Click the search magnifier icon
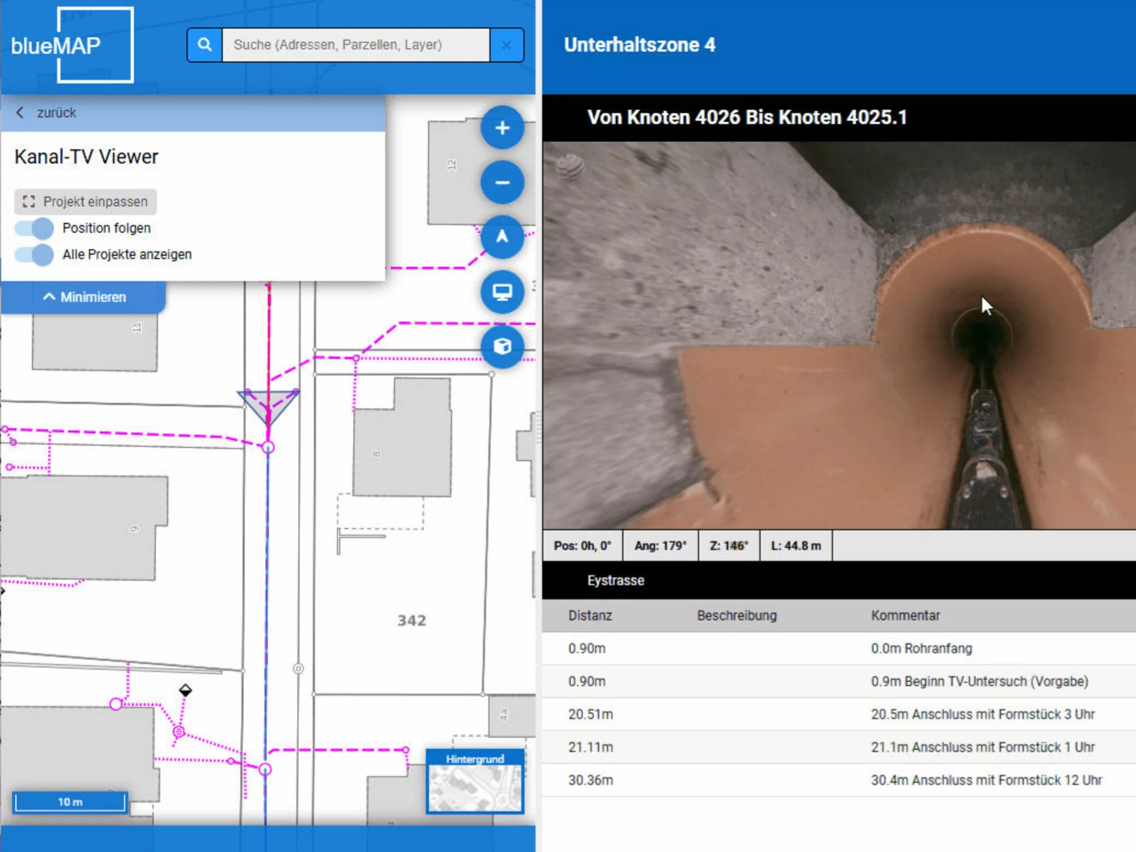1136x852 pixels. point(205,44)
